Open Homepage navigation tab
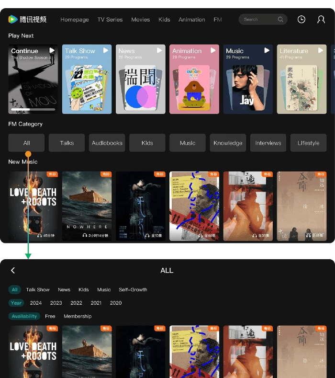This screenshot has width=335, height=378. click(x=74, y=20)
